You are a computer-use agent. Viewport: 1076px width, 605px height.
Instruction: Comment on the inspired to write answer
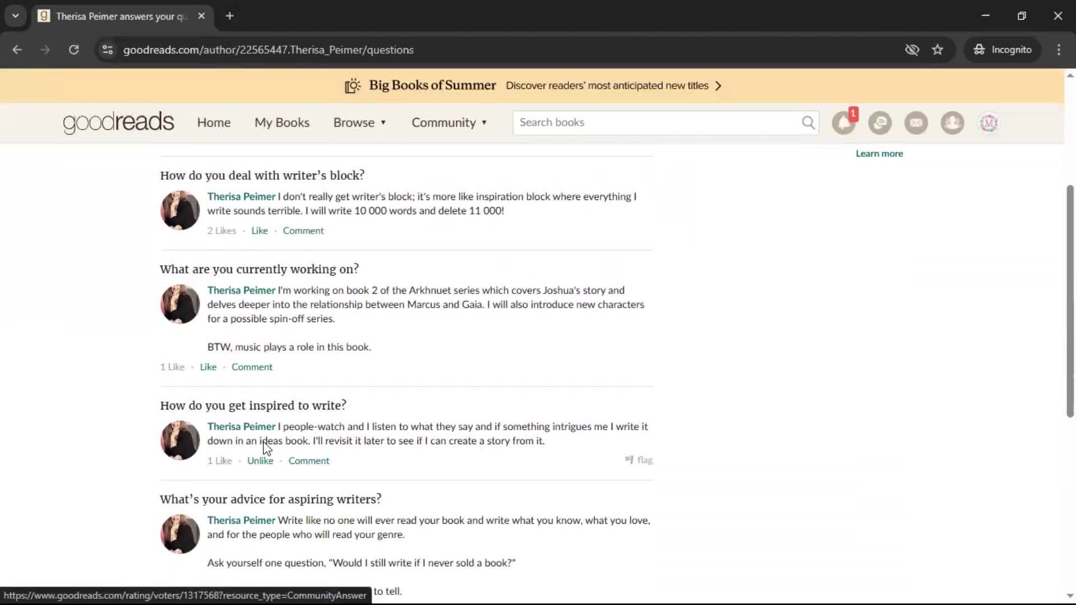click(309, 460)
